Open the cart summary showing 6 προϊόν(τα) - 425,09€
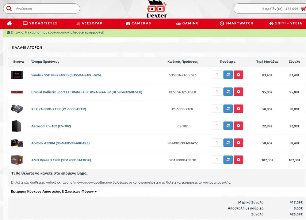The image size is (306, 220). click(270, 9)
